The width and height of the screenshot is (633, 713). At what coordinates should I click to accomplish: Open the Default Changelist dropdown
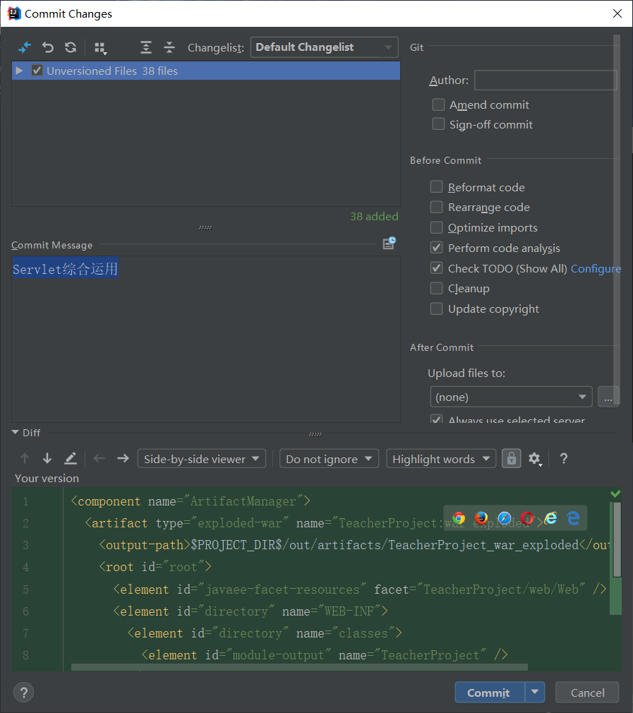coord(324,47)
